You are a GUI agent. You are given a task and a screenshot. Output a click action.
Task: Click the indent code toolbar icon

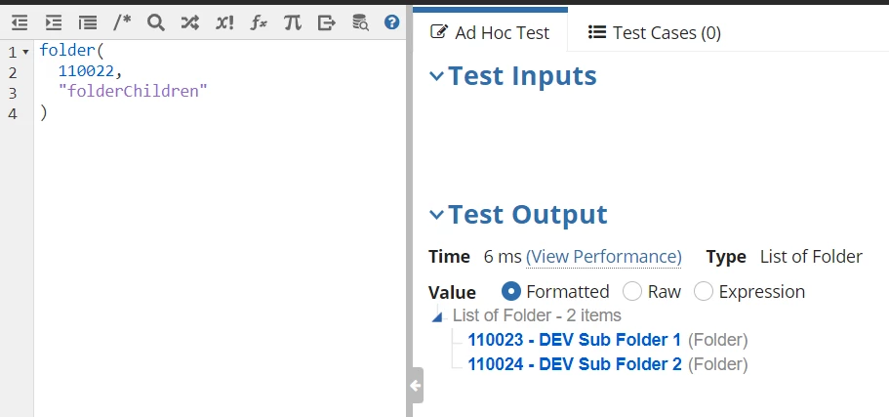coord(54,22)
